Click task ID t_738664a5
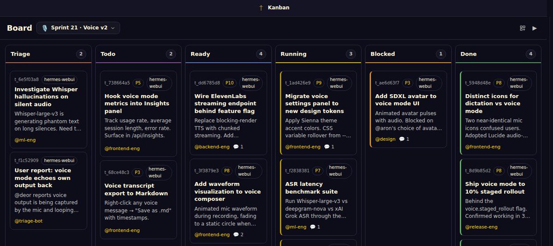553x246 pixels. click(x=117, y=83)
